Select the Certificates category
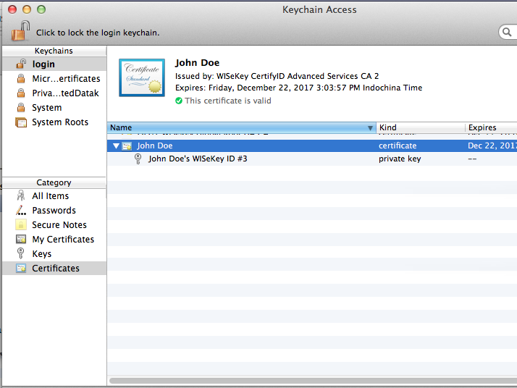The width and height of the screenshot is (517, 388). pyautogui.click(x=54, y=269)
